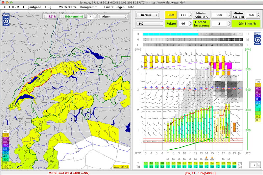The height and width of the screenshot is (175, 263).
Task: Click the cumulus cloud symbol below hour 7
Action: 168,159
